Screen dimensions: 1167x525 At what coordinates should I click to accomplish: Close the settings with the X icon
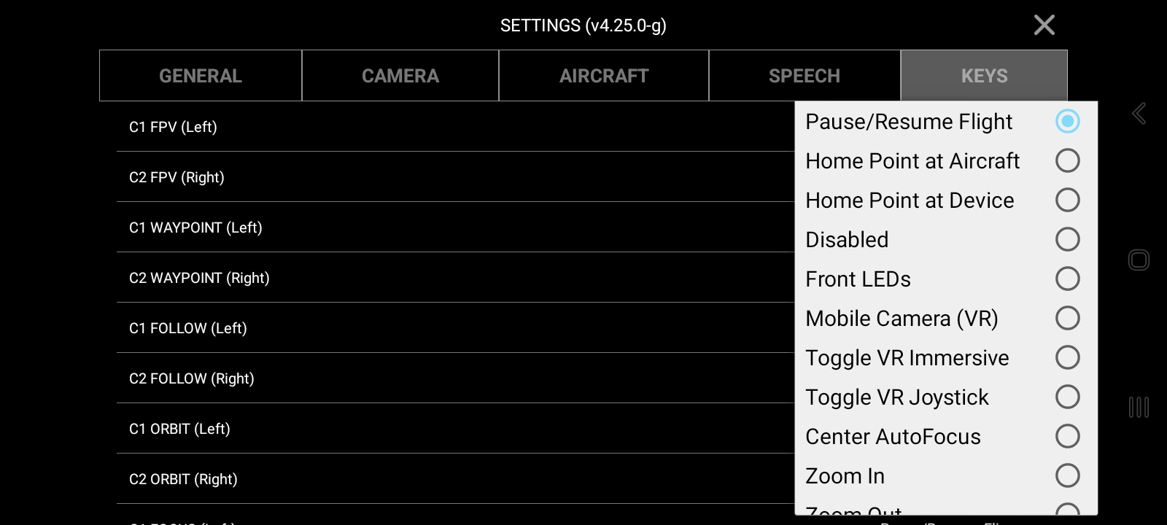[1044, 25]
